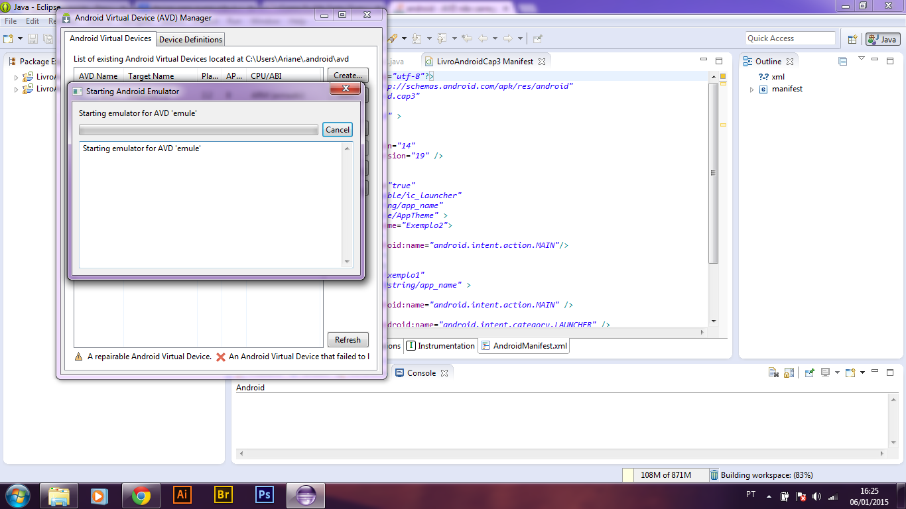The width and height of the screenshot is (906, 509).
Task: Open the Forward navigation history dropdown
Action: click(521, 38)
